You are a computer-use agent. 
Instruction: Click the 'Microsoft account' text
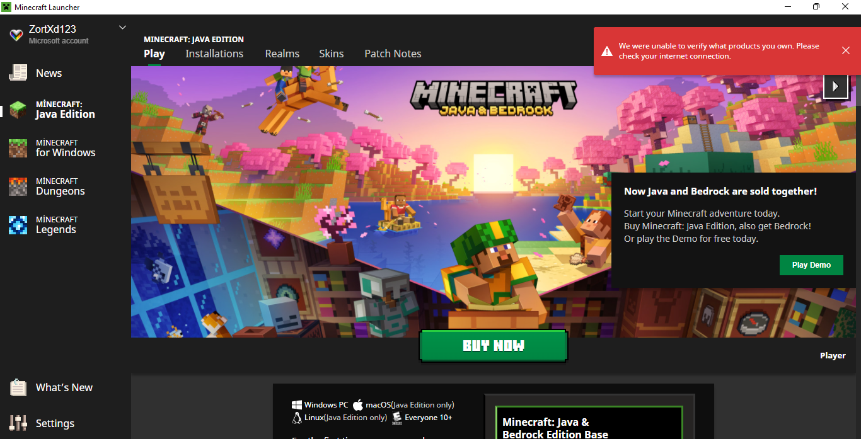tap(59, 41)
